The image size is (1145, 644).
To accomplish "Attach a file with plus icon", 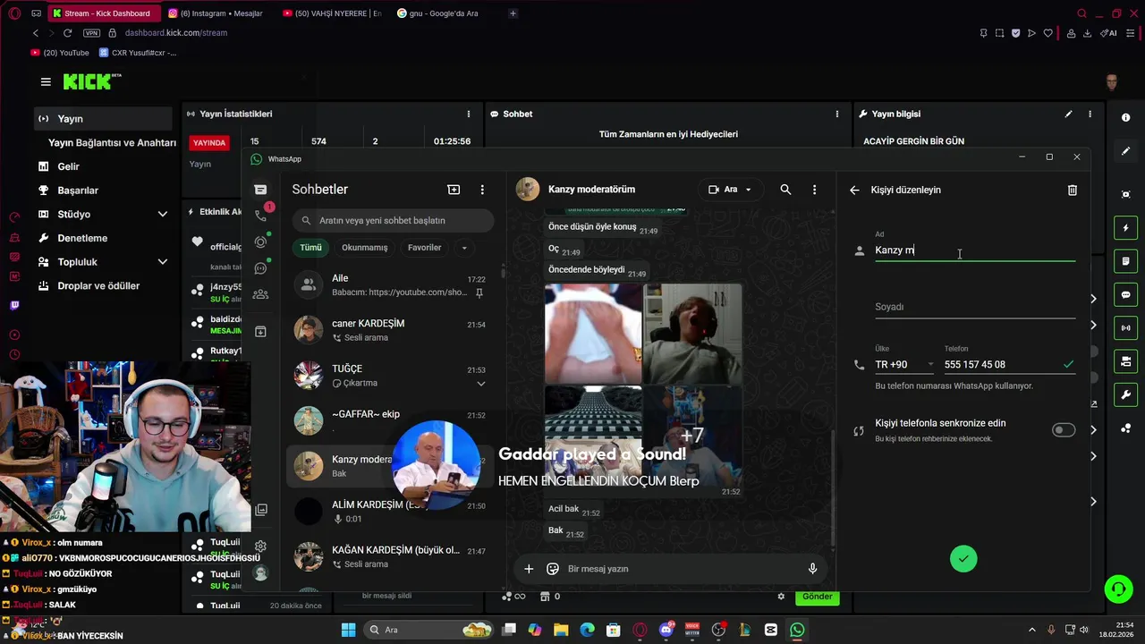I will [529, 569].
